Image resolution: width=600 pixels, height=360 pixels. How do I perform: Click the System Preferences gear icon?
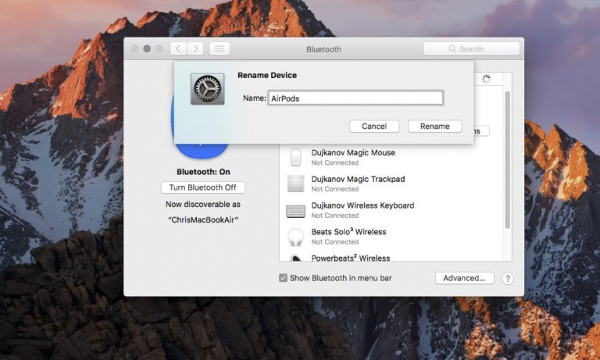[207, 89]
